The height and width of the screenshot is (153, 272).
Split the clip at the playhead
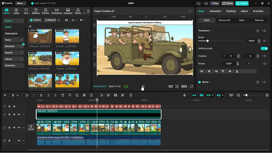pyautogui.click(x=41, y=95)
